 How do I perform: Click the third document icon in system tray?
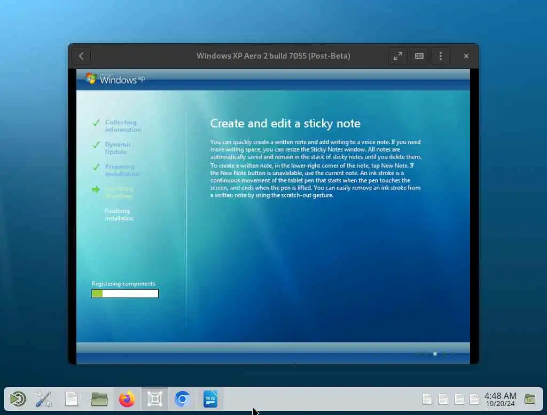click(x=459, y=399)
